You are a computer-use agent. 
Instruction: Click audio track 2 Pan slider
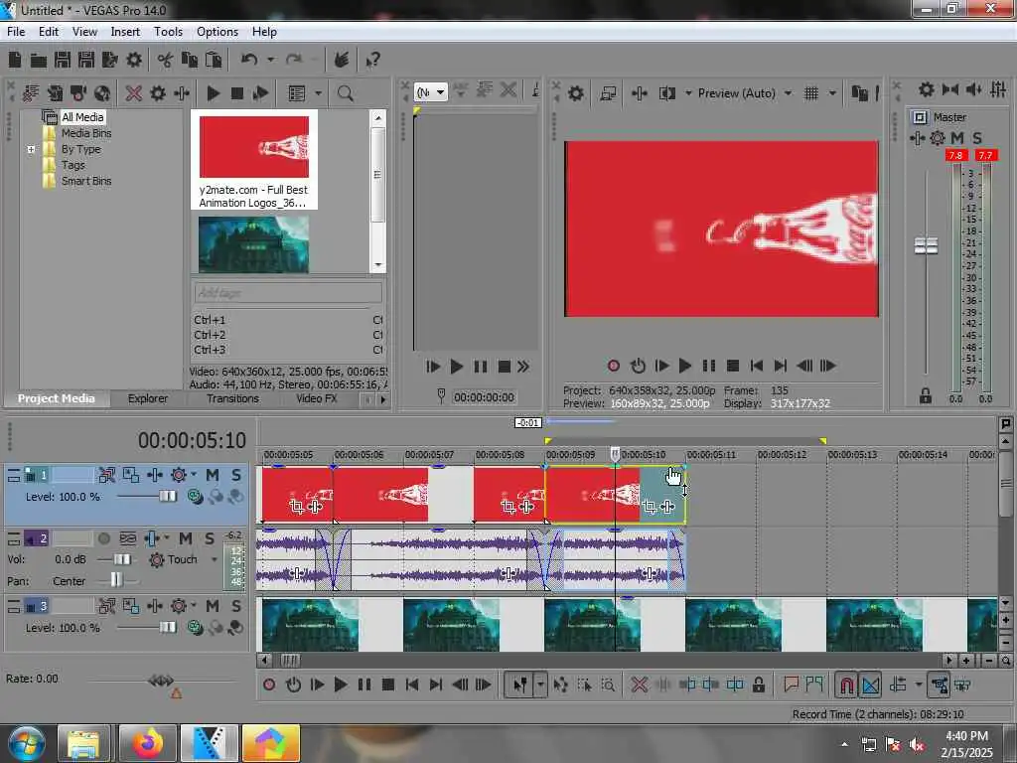tap(117, 579)
